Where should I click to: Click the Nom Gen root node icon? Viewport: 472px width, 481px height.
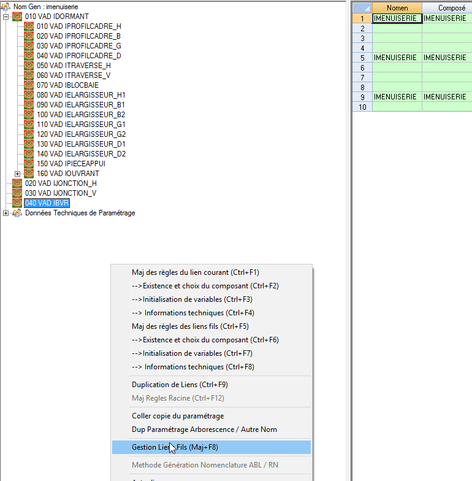coord(6,7)
